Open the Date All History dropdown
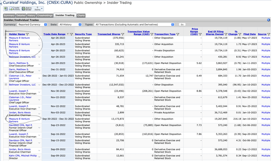This screenshot has width=273, height=161. coord(70,25)
